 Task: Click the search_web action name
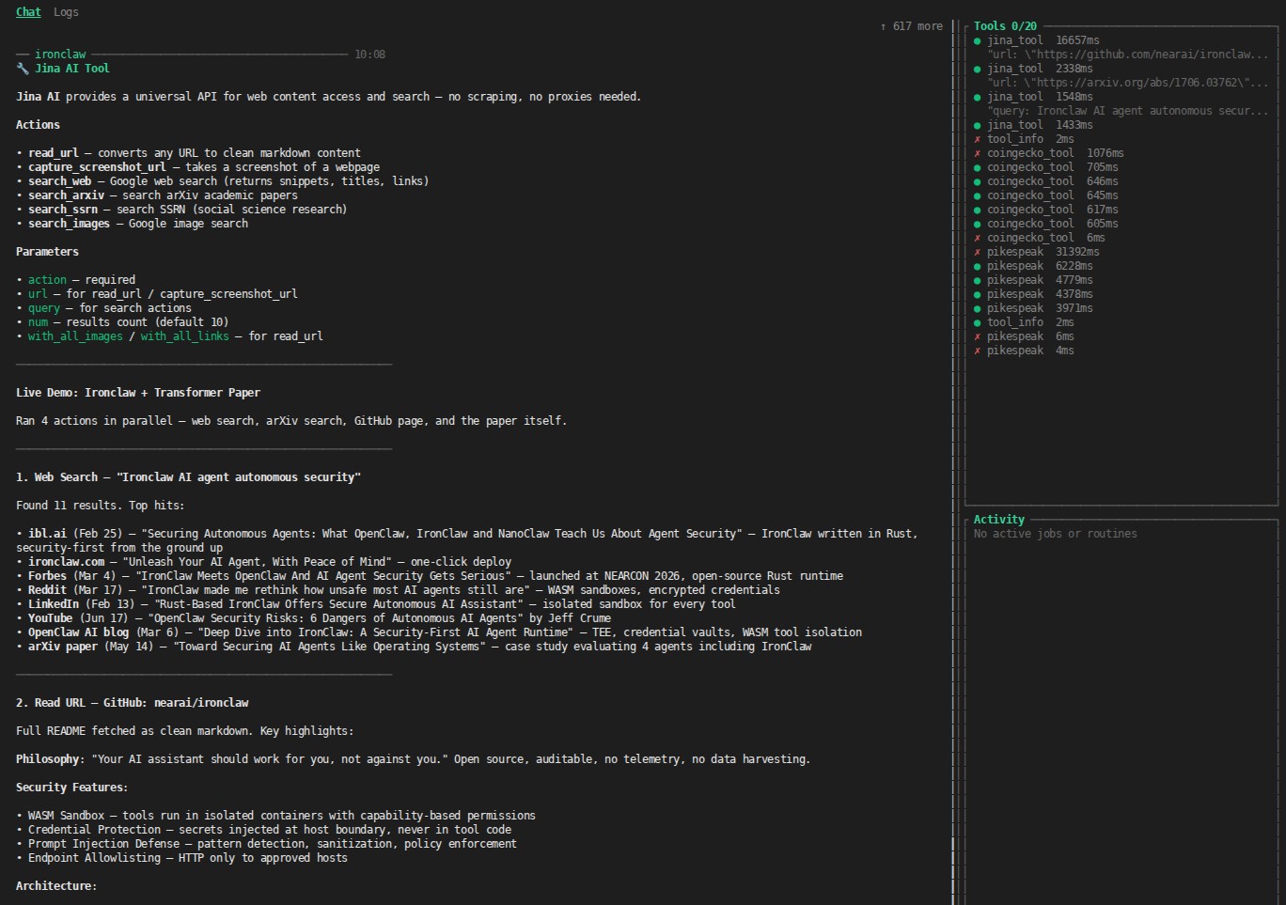coord(60,181)
